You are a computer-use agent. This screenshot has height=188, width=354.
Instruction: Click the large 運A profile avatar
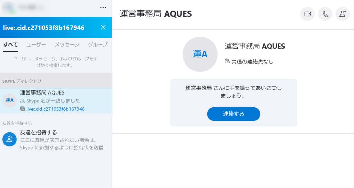(200, 54)
